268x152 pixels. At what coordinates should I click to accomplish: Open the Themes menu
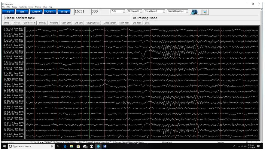tap(39, 7)
